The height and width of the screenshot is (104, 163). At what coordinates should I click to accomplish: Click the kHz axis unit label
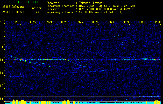pyautogui.click(x=2, y=21)
